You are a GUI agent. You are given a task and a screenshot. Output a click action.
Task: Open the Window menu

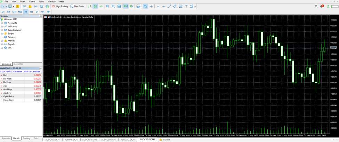click(51, 1)
